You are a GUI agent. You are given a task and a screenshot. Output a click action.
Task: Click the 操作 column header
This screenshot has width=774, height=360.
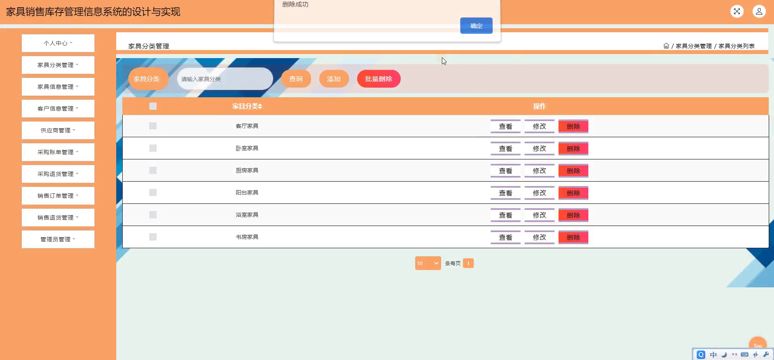[539, 106]
